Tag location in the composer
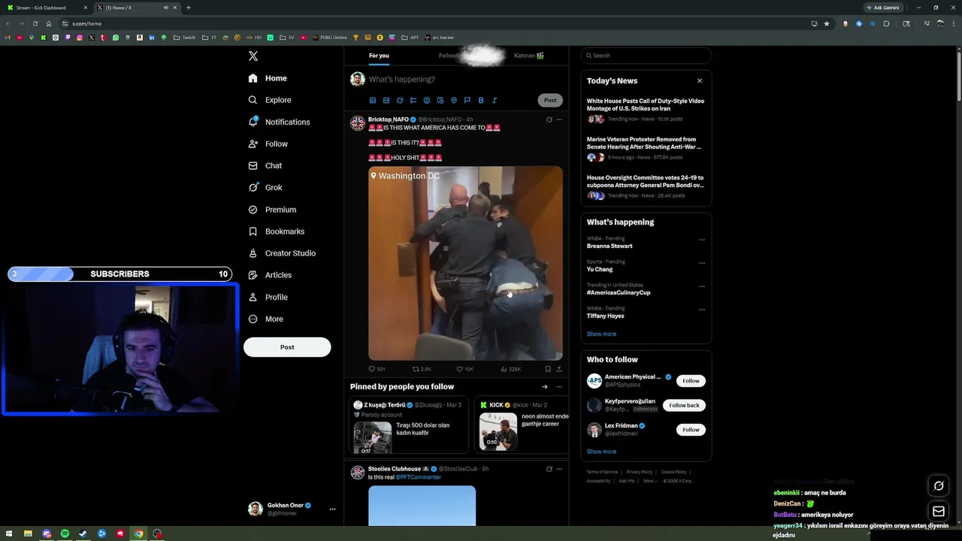This screenshot has height=541, width=962. coord(454,100)
